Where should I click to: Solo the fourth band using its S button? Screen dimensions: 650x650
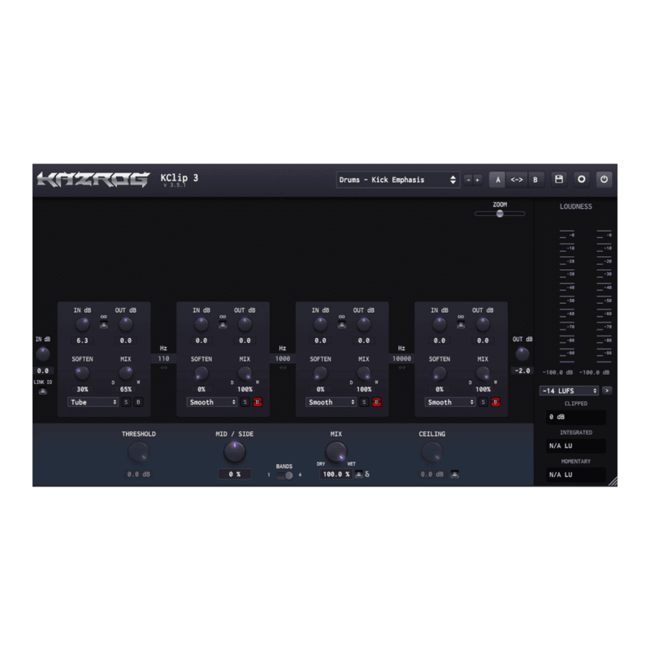click(x=483, y=402)
